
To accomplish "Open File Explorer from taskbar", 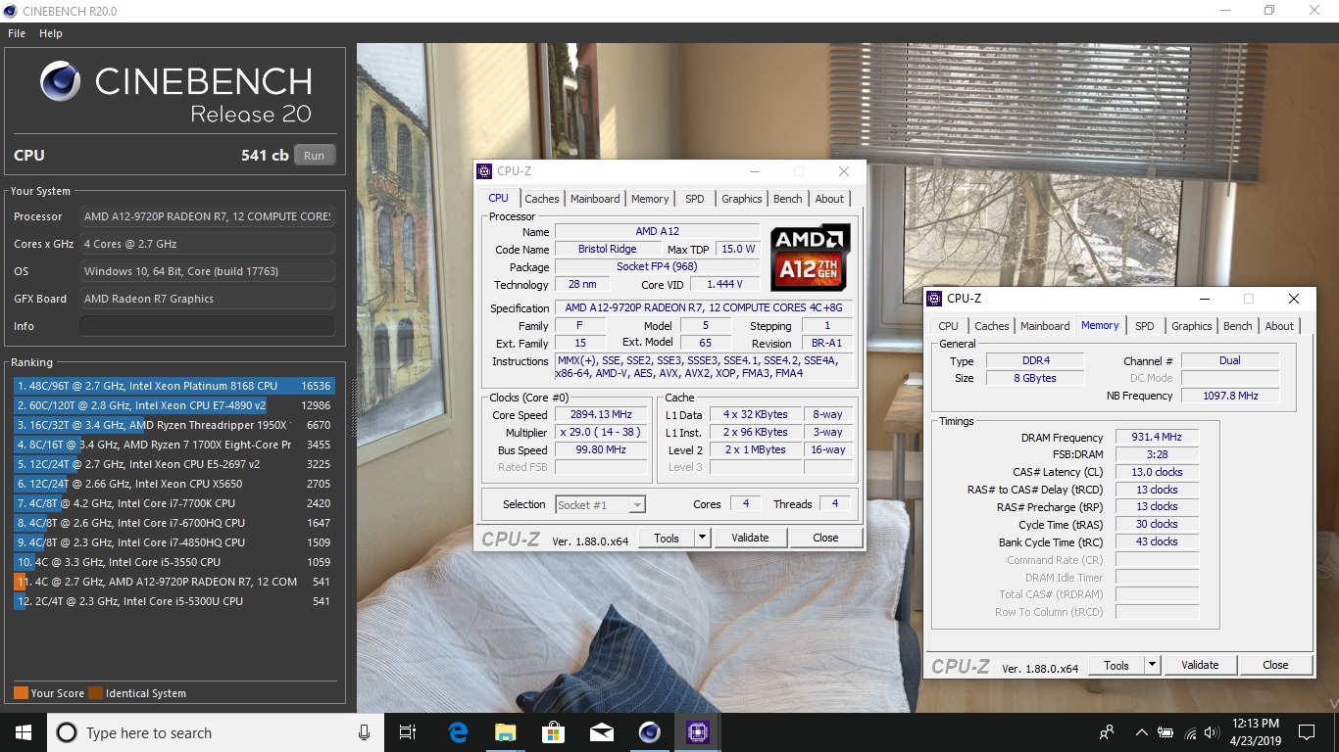I will click(x=505, y=732).
